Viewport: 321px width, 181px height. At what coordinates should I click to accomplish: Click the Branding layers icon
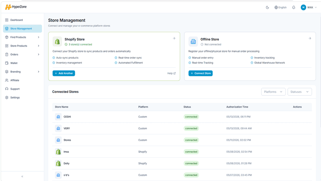(7, 71)
